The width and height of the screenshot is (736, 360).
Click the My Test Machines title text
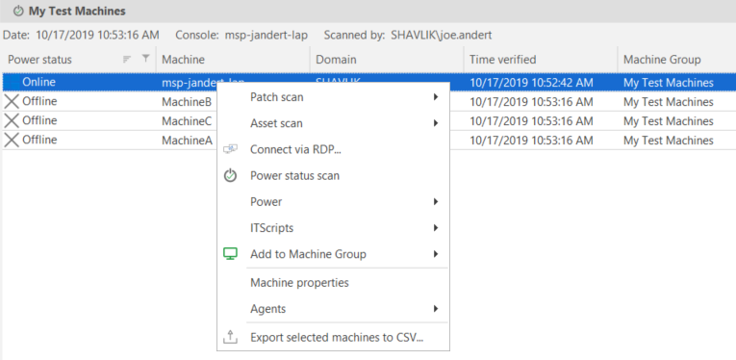pos(77,11)
